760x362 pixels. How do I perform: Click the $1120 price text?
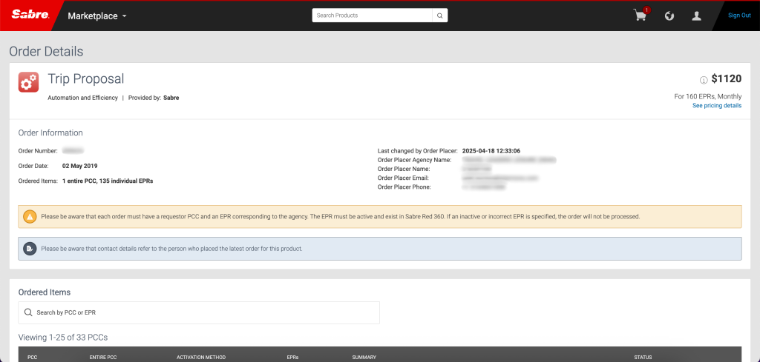pos(726,78)
